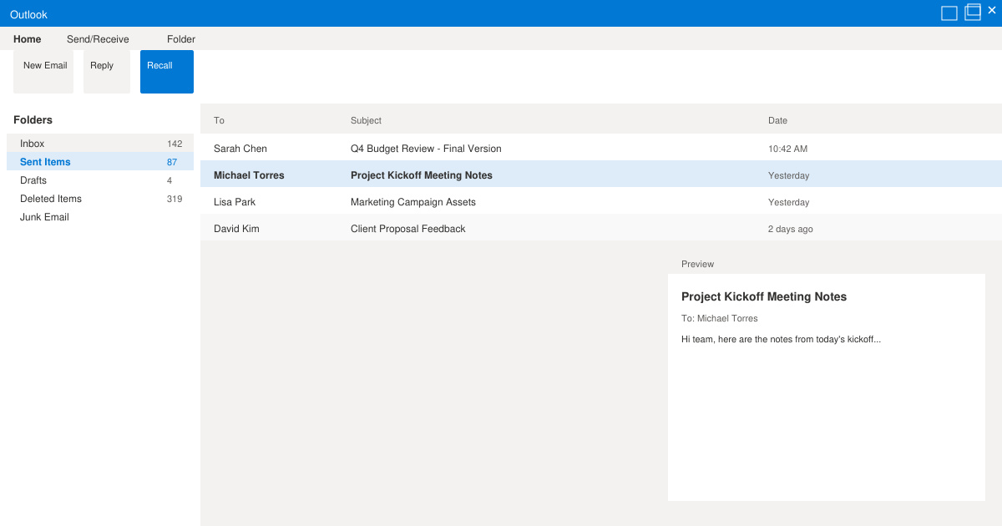The height and width of the screenshot is (526, 1002).
Task: Click the Inbox count 142
Action: click(175, 144)
